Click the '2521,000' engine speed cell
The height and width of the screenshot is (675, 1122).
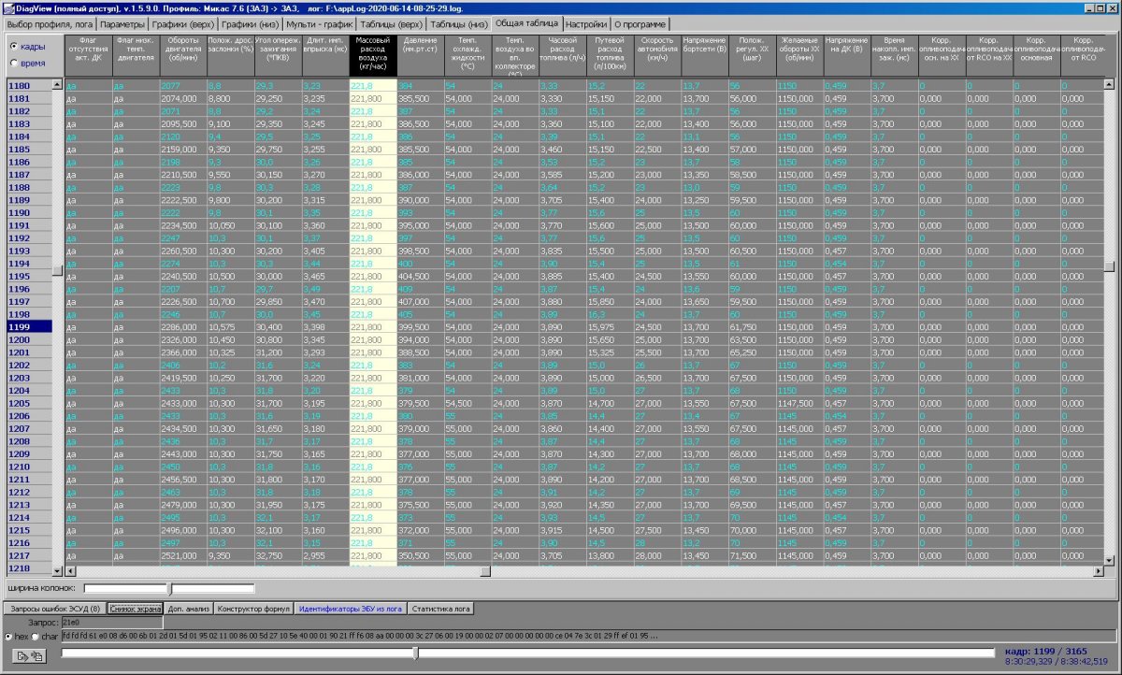pyautogui.click(x=182, y=555)
